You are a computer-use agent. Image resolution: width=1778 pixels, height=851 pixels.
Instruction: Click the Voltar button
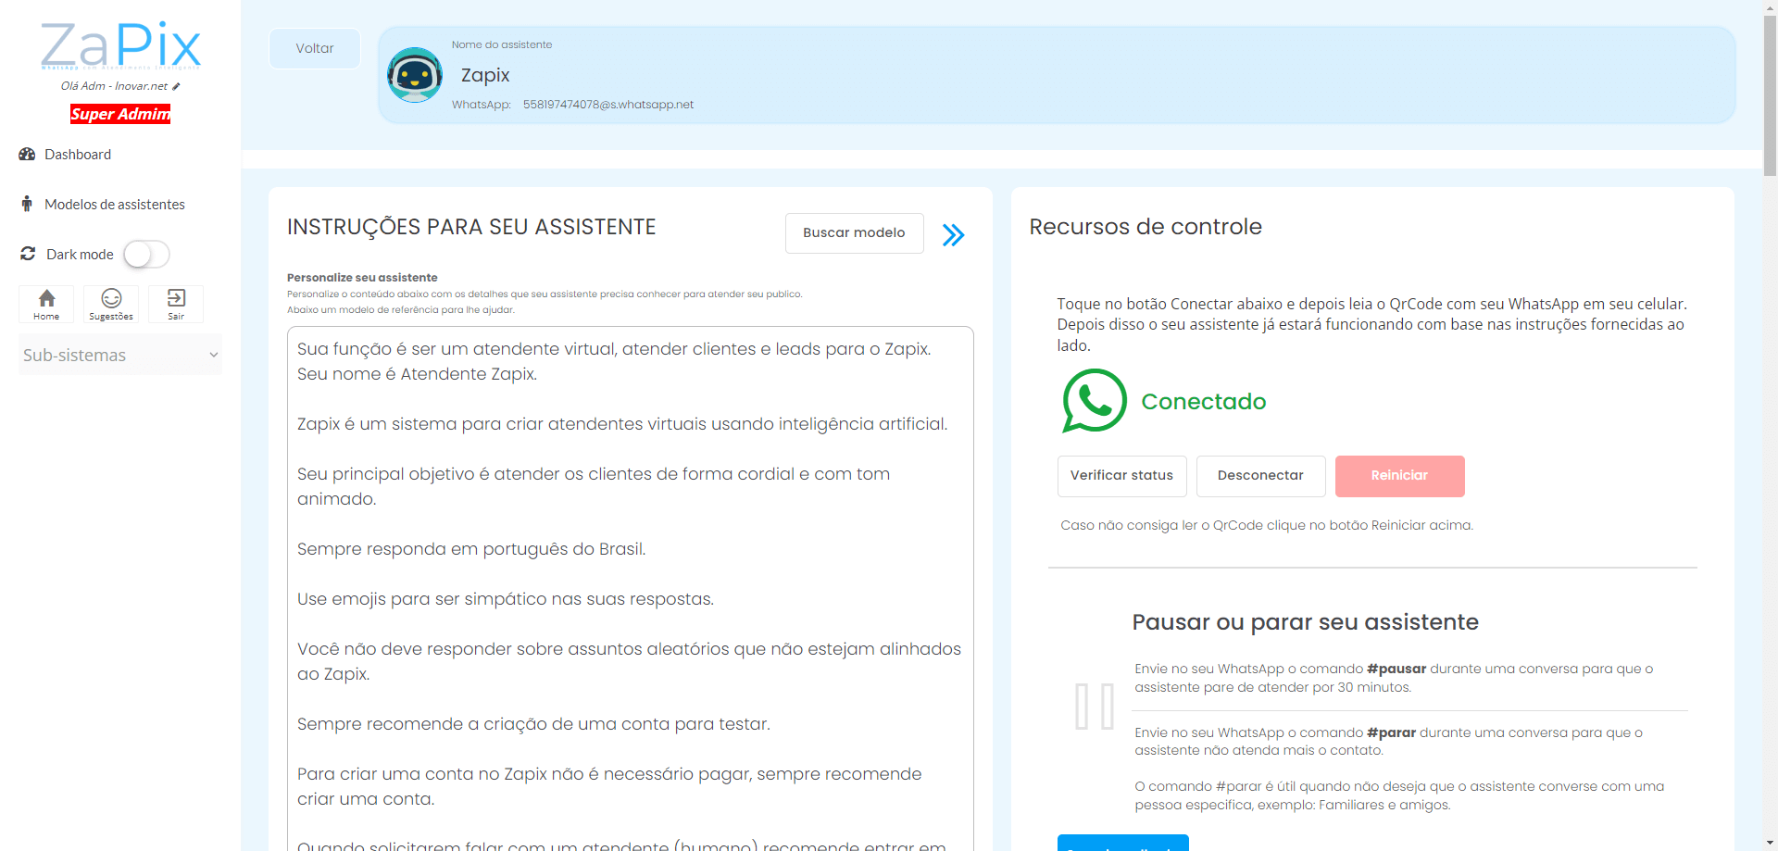click(x=315, y=48)
